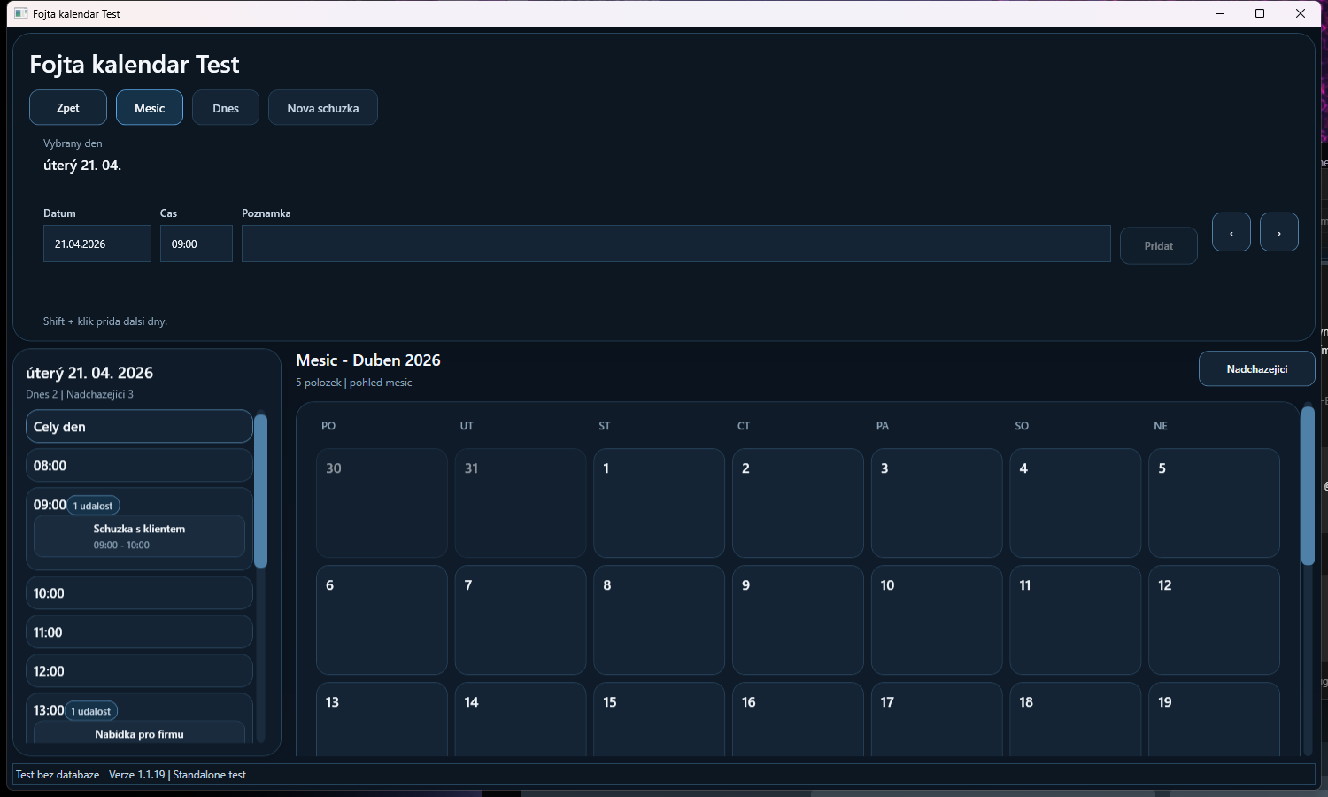The height and width of the screenshot is (797, 1328).
Task: Click the 1 udalost badge at 13:00
Action: pos(91,711)
